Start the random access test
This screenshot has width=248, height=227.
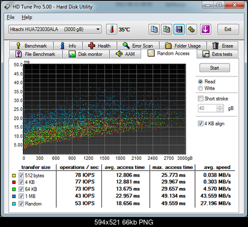click(215, 68)
